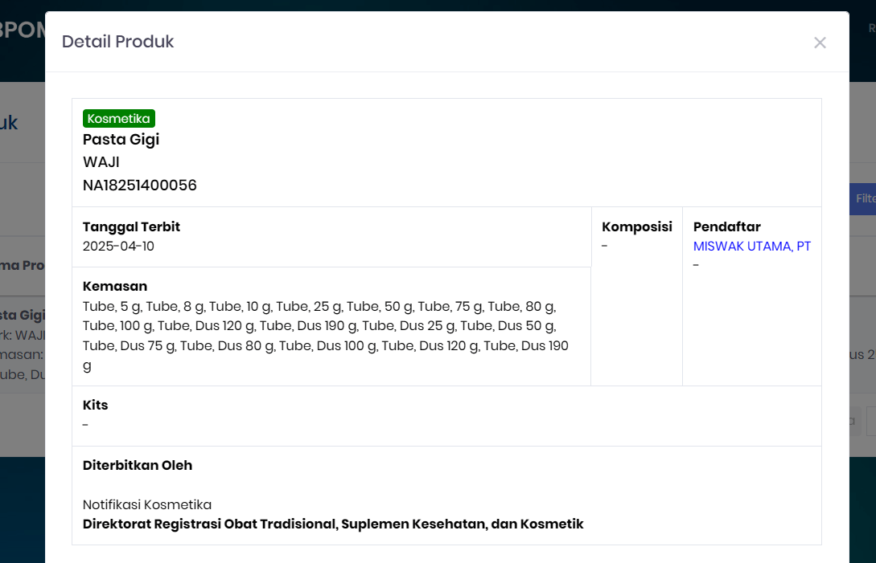Select the Komposisi heading
Screen dimensions: 876x563
[x=637, y=226]
